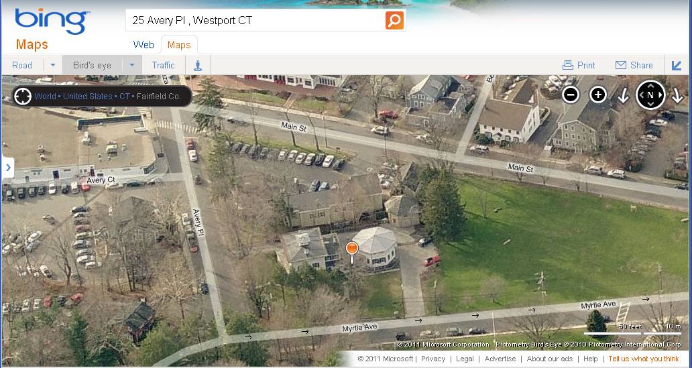Zoom in with the plus button
692x368 pixels.
point(598,95)
